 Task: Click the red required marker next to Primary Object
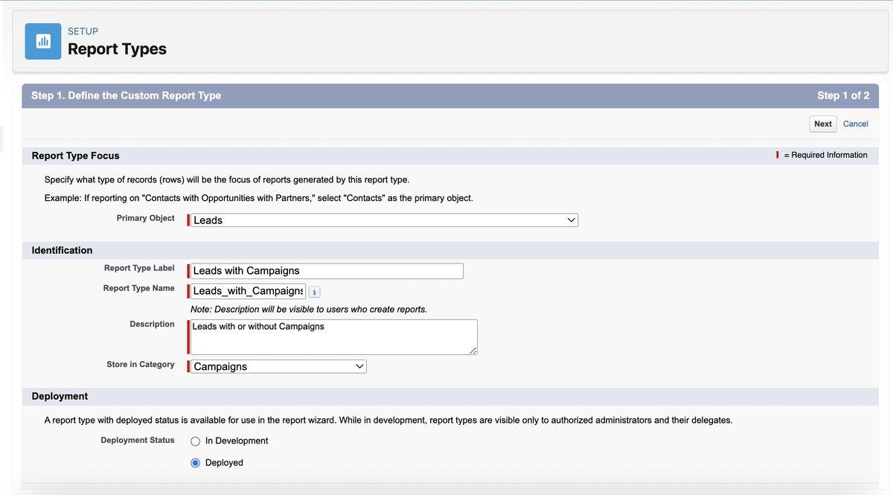point(188,220)
